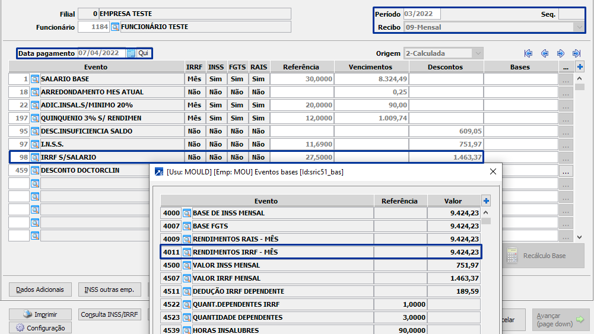Viewport: 594px width, 334px height.
Task: Click the search icon on IRRF S/SALARIO row
Action: pos(35,157)
